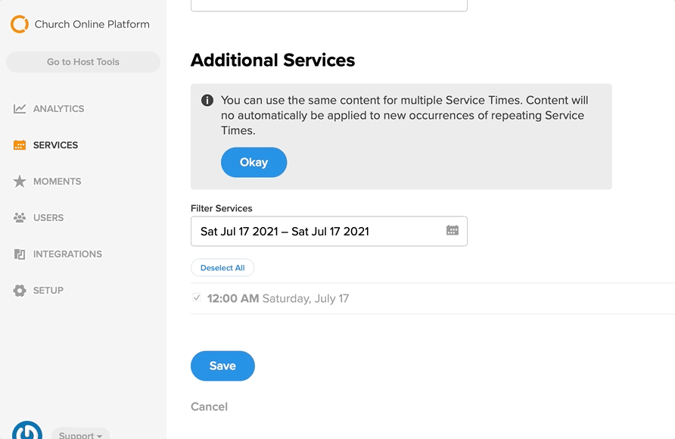Click the Deselect All button
This screenshot has width=675, height=439.
coord(222,268)
